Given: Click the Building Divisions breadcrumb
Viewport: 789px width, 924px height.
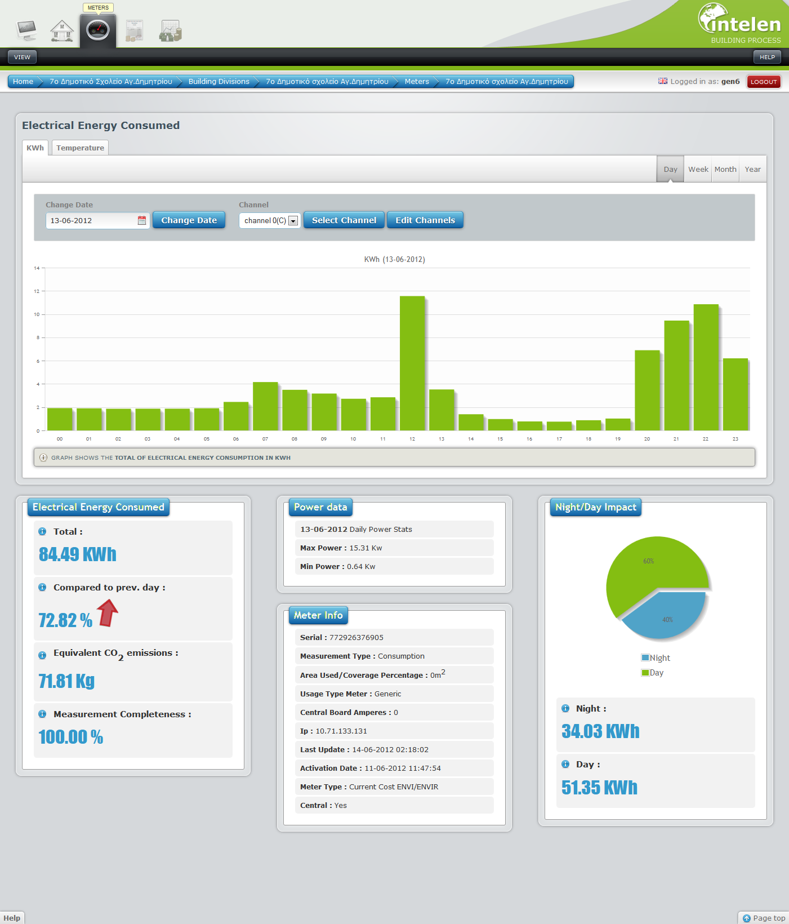Looking at the screenshot, I should pos(219,81).
